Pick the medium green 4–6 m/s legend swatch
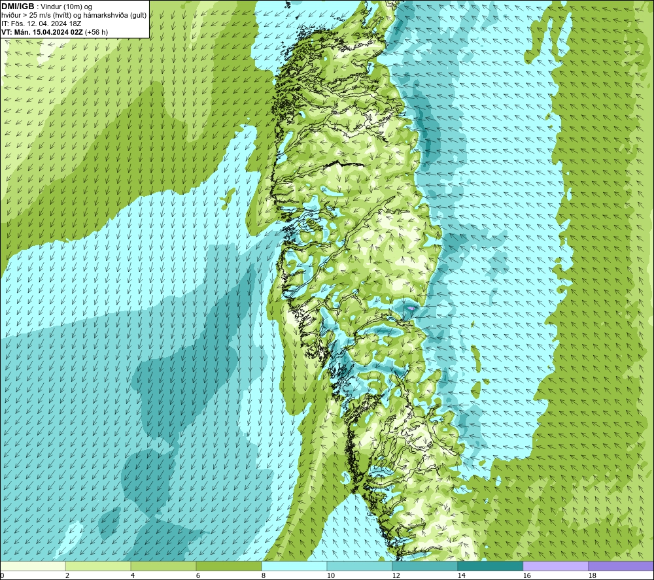654x580 pixels. click(x=163, y=566)
